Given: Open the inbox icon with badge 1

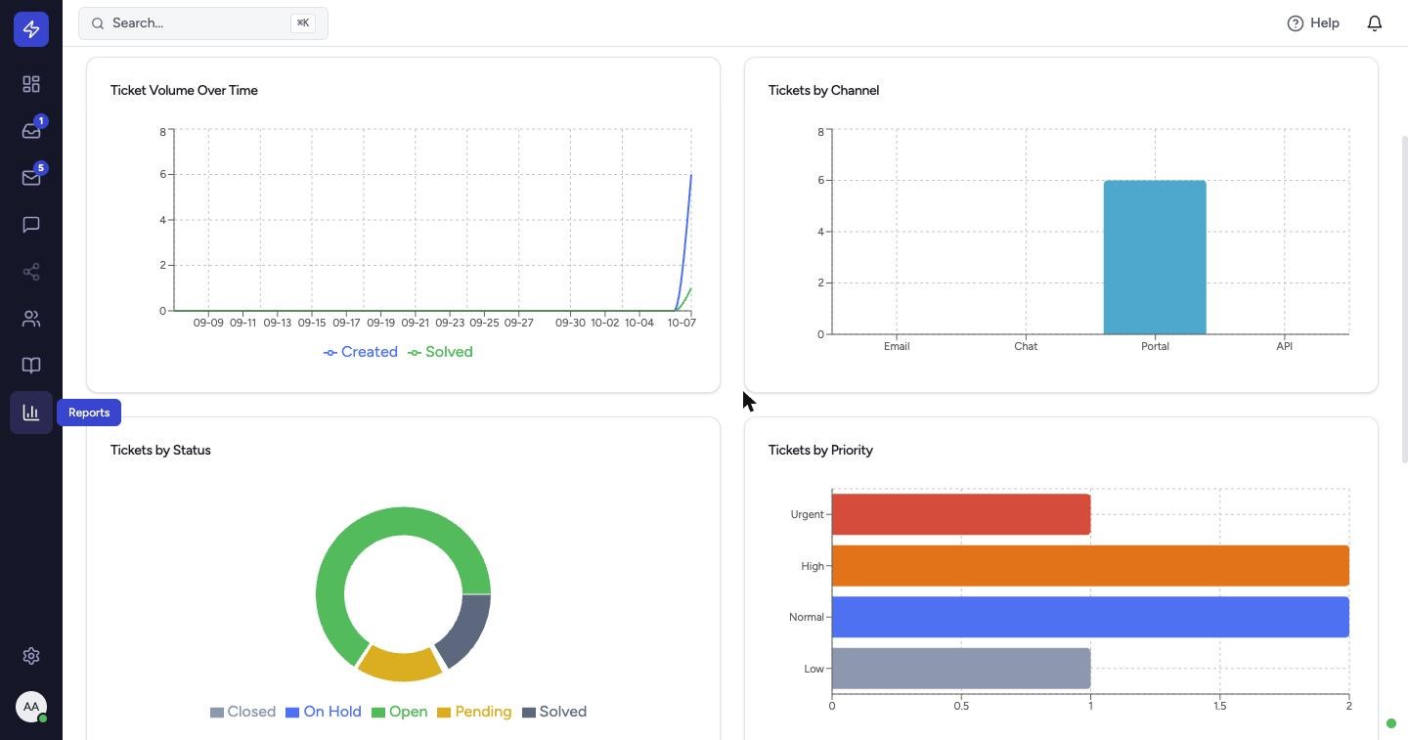Looking at the screenshot, I should pos(31,131).
